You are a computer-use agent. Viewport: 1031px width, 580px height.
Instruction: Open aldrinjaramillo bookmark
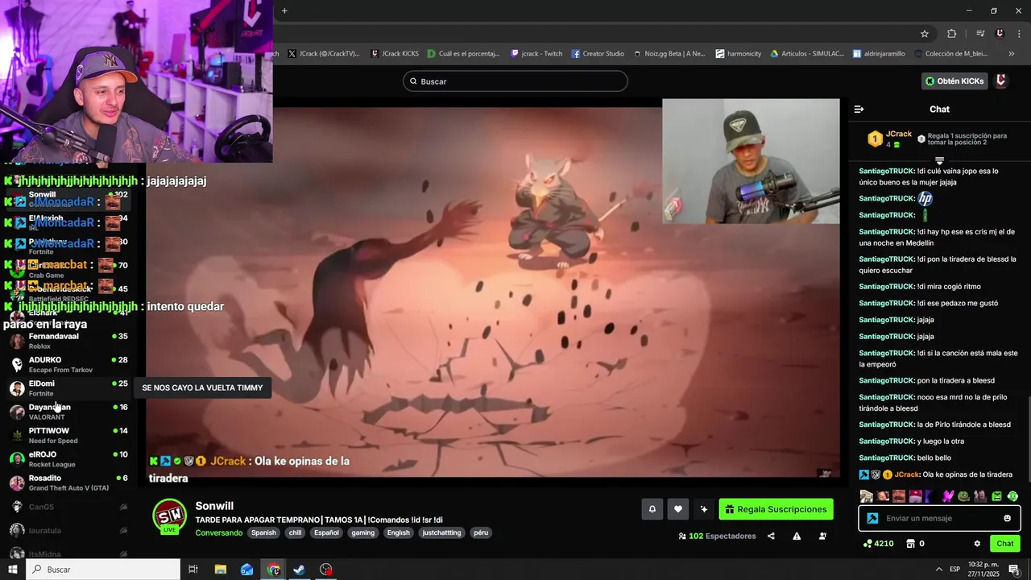(x=879, y=54)
